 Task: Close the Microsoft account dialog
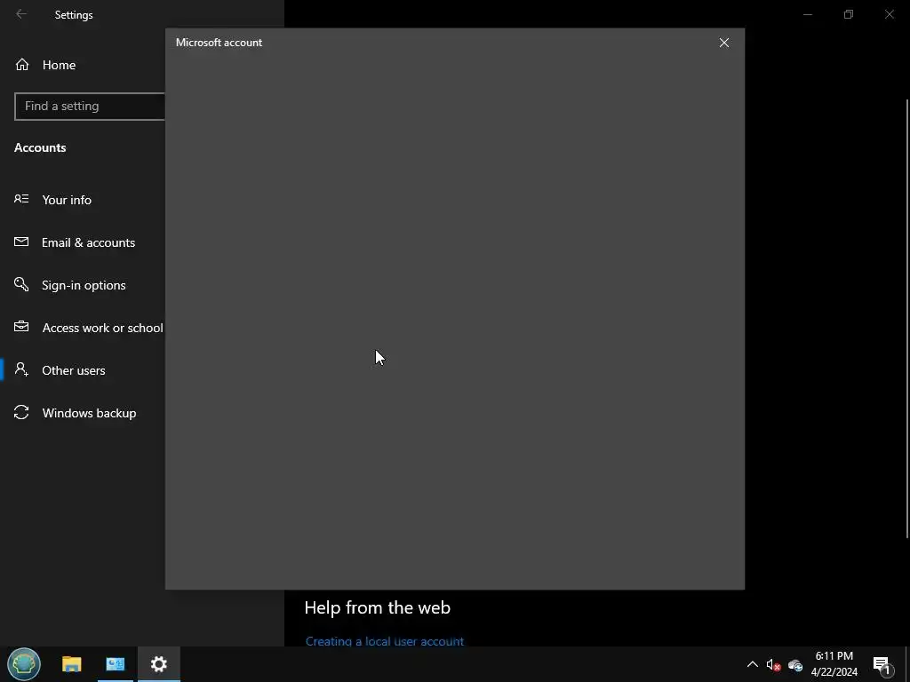pyautogui.click(x=723, y=43)
